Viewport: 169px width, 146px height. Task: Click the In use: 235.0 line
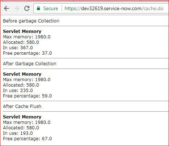18,91
